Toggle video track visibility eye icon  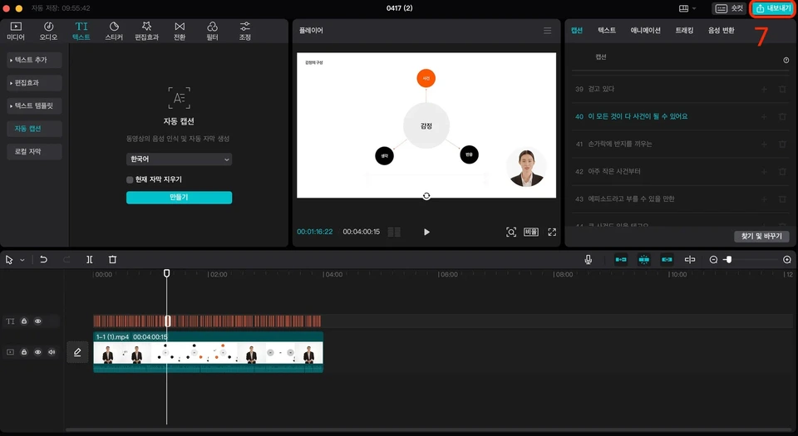tap(37, 352)
